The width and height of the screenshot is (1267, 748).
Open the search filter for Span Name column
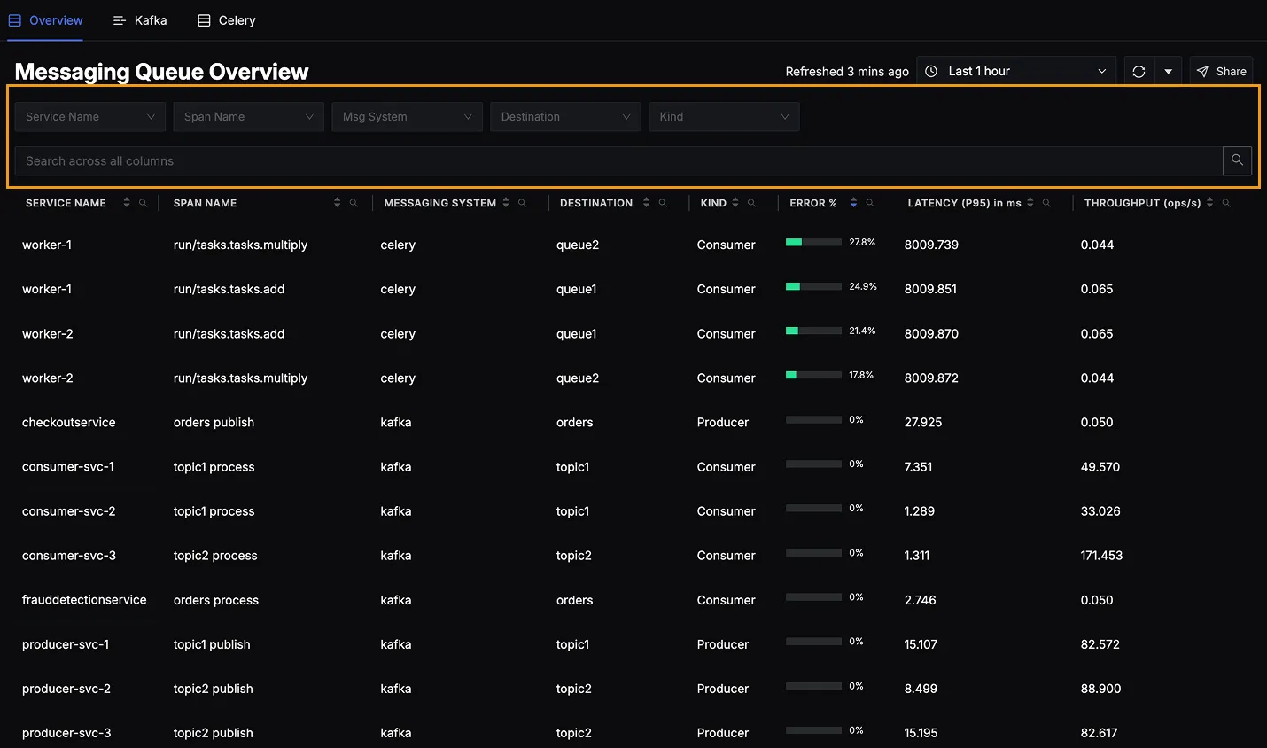coord(354,203)
